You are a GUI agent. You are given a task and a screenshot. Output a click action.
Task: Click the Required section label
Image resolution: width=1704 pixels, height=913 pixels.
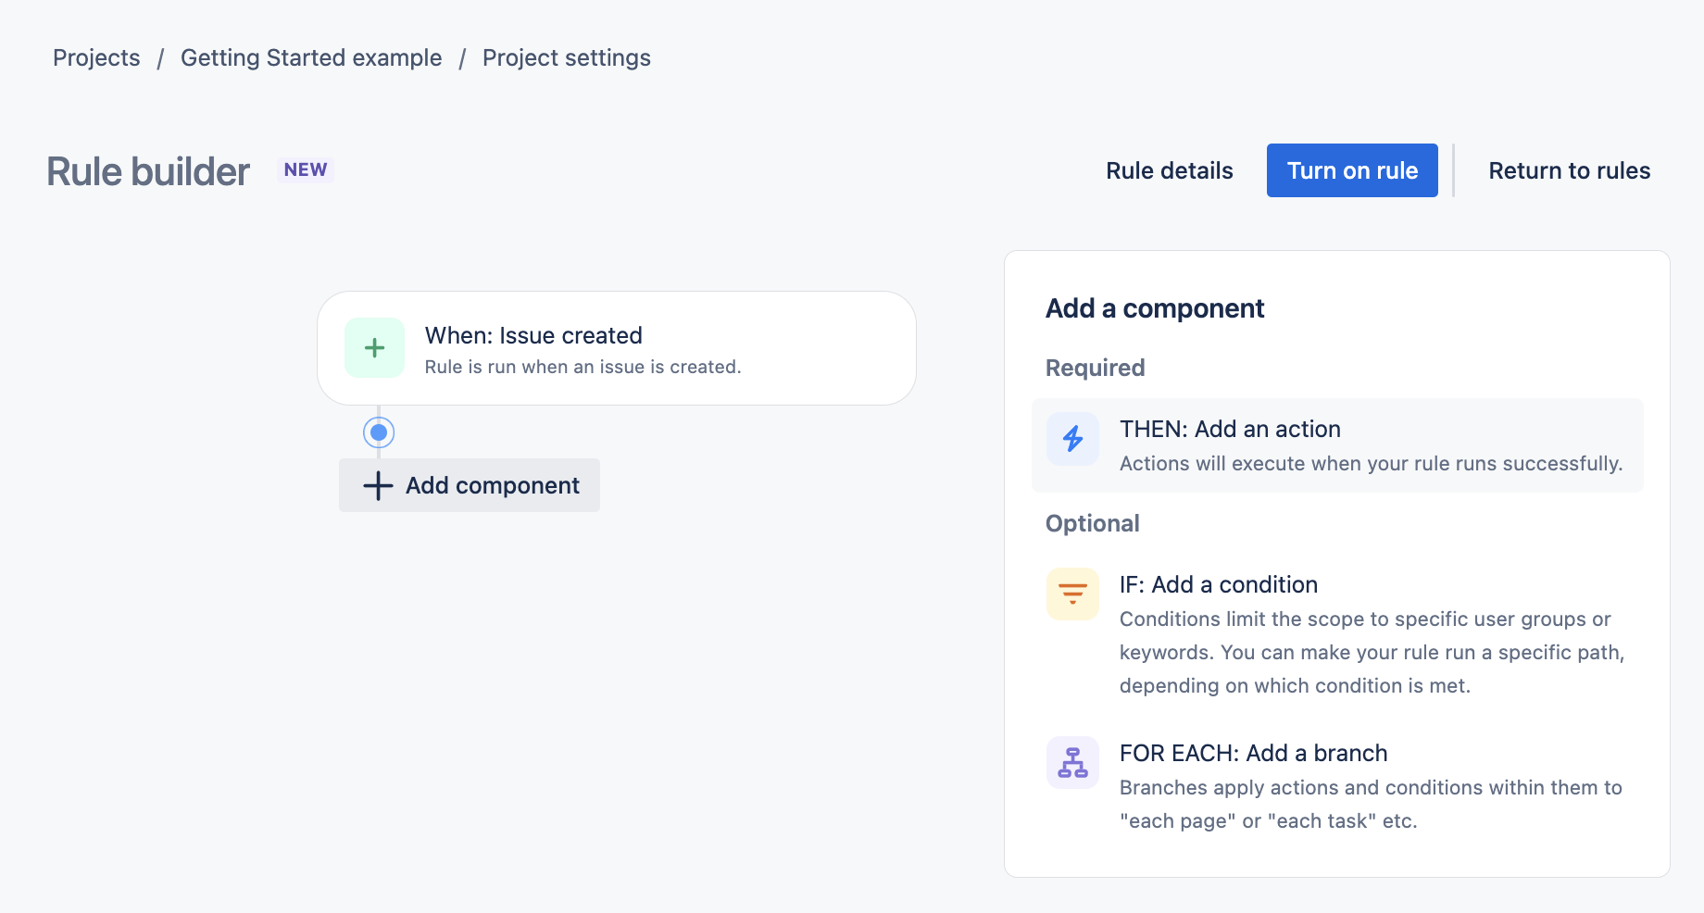[1095, 368]
